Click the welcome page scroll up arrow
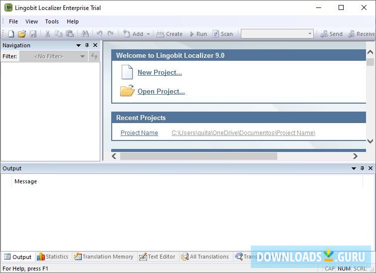 click(x=370, y=52)
